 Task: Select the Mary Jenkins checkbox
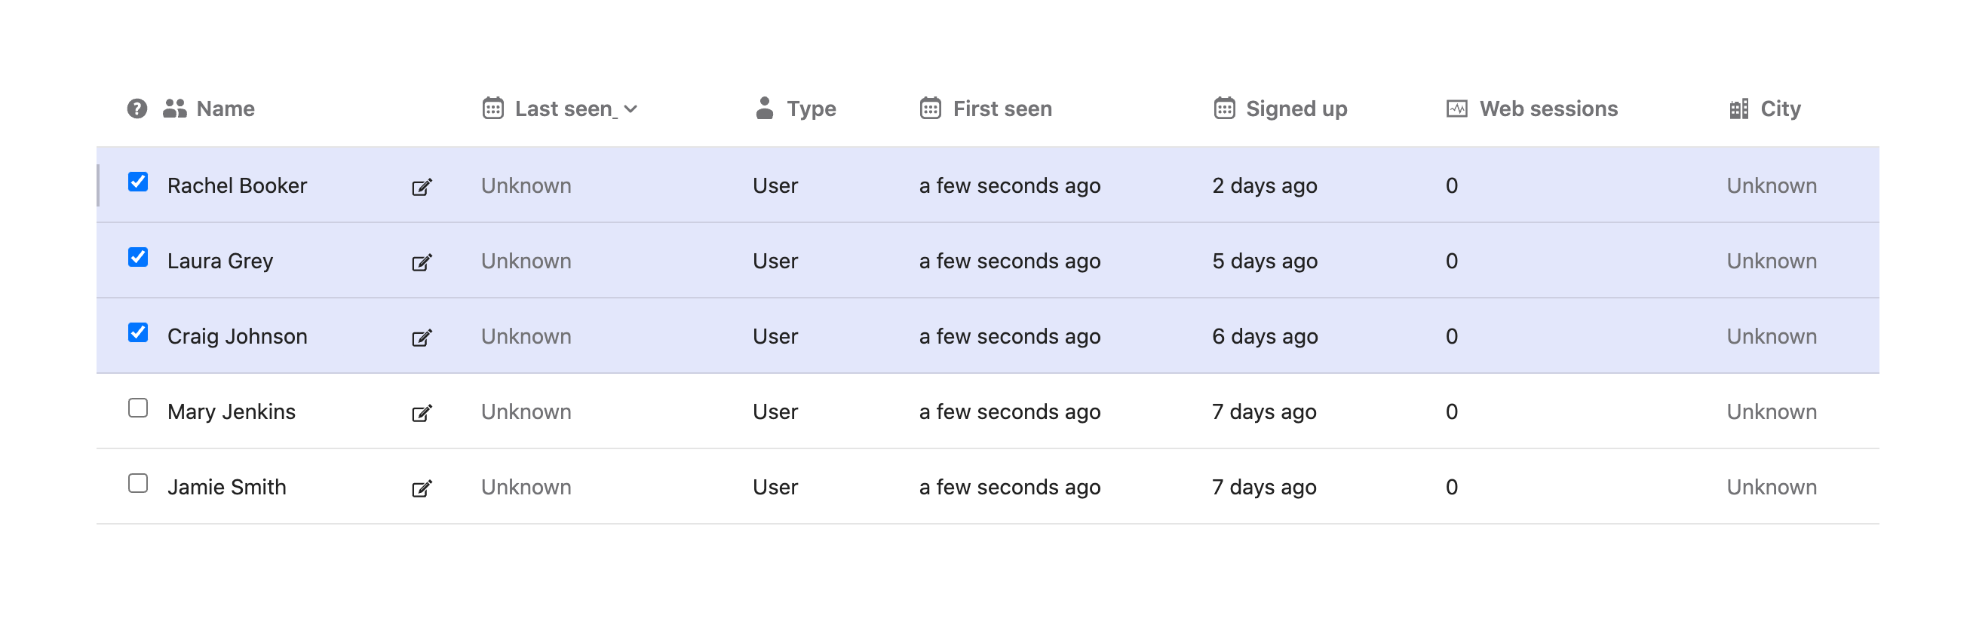(x=138, y=408)
